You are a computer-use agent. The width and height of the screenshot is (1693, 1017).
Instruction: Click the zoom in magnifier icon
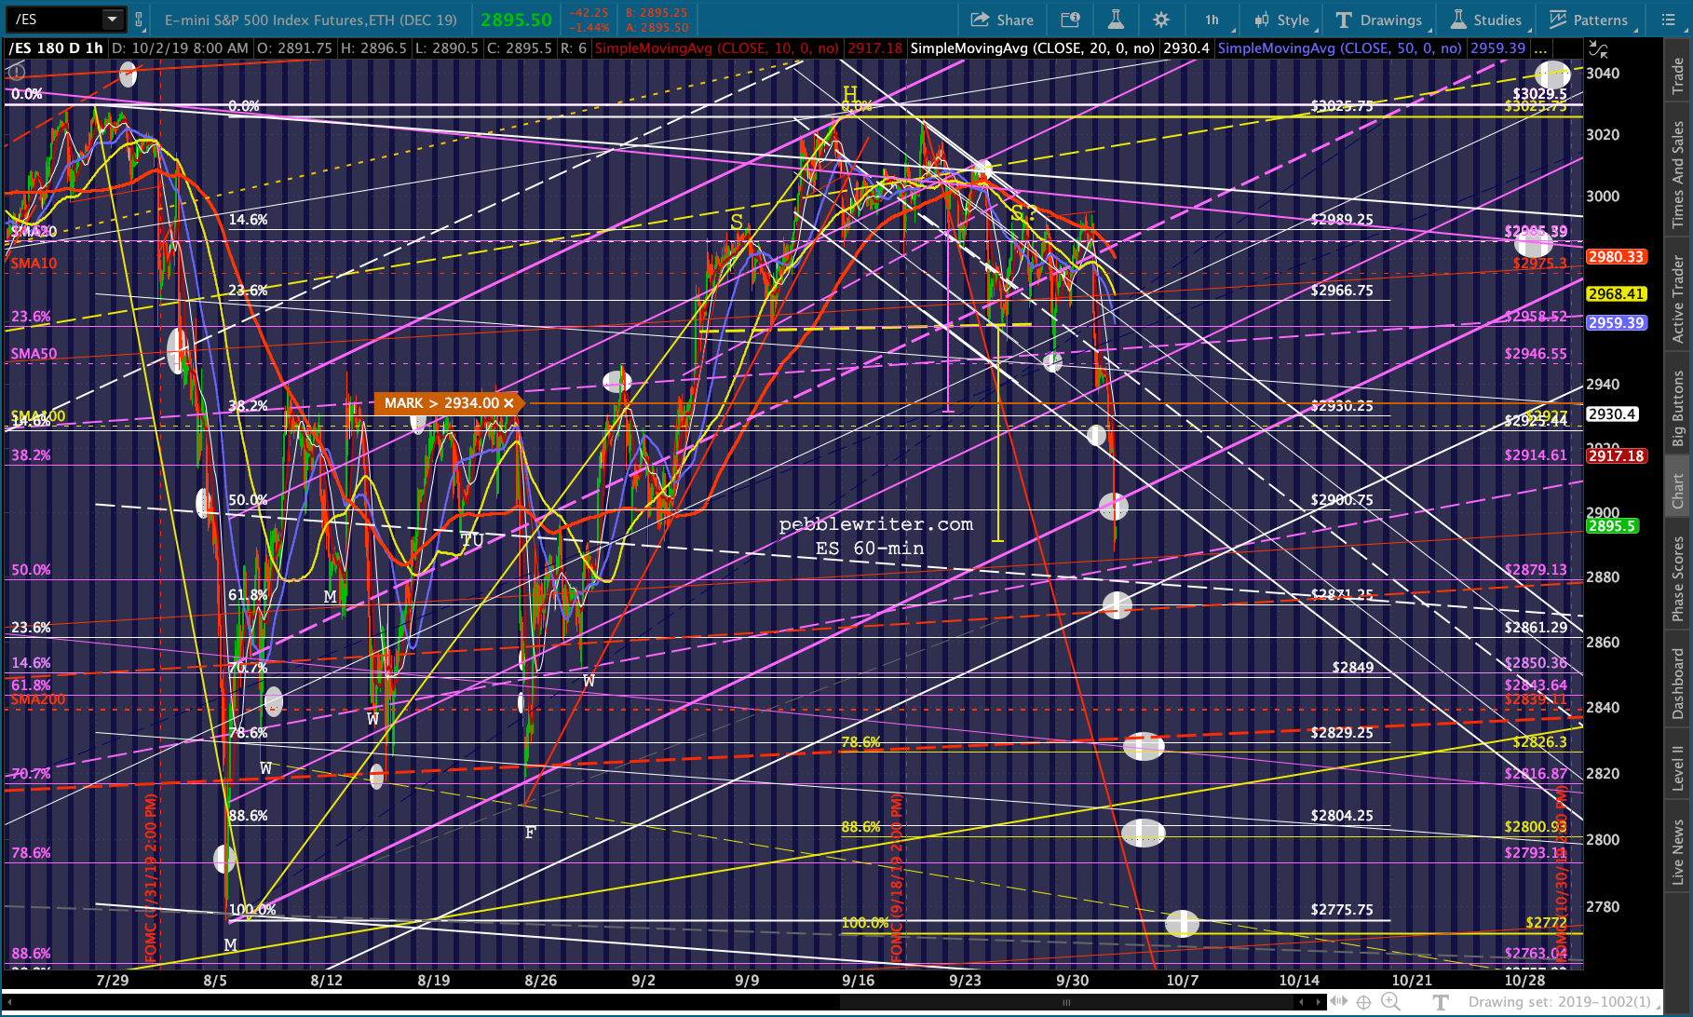tap(1390, 1002)
